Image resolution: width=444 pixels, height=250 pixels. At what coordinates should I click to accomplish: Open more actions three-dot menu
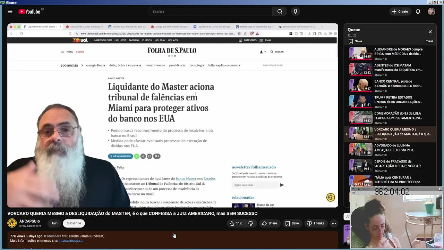(334, 223)
